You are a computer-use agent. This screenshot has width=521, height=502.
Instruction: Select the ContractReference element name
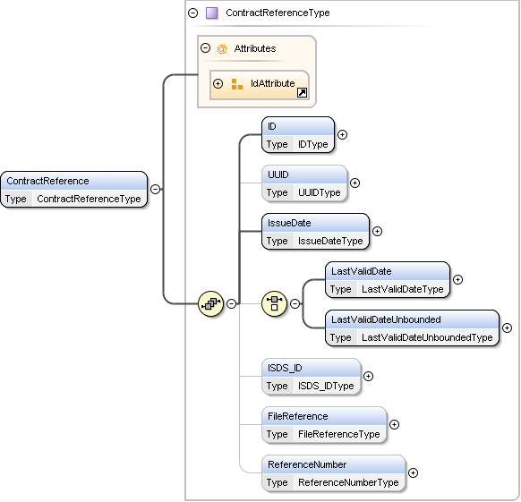[x=47, y=181]
